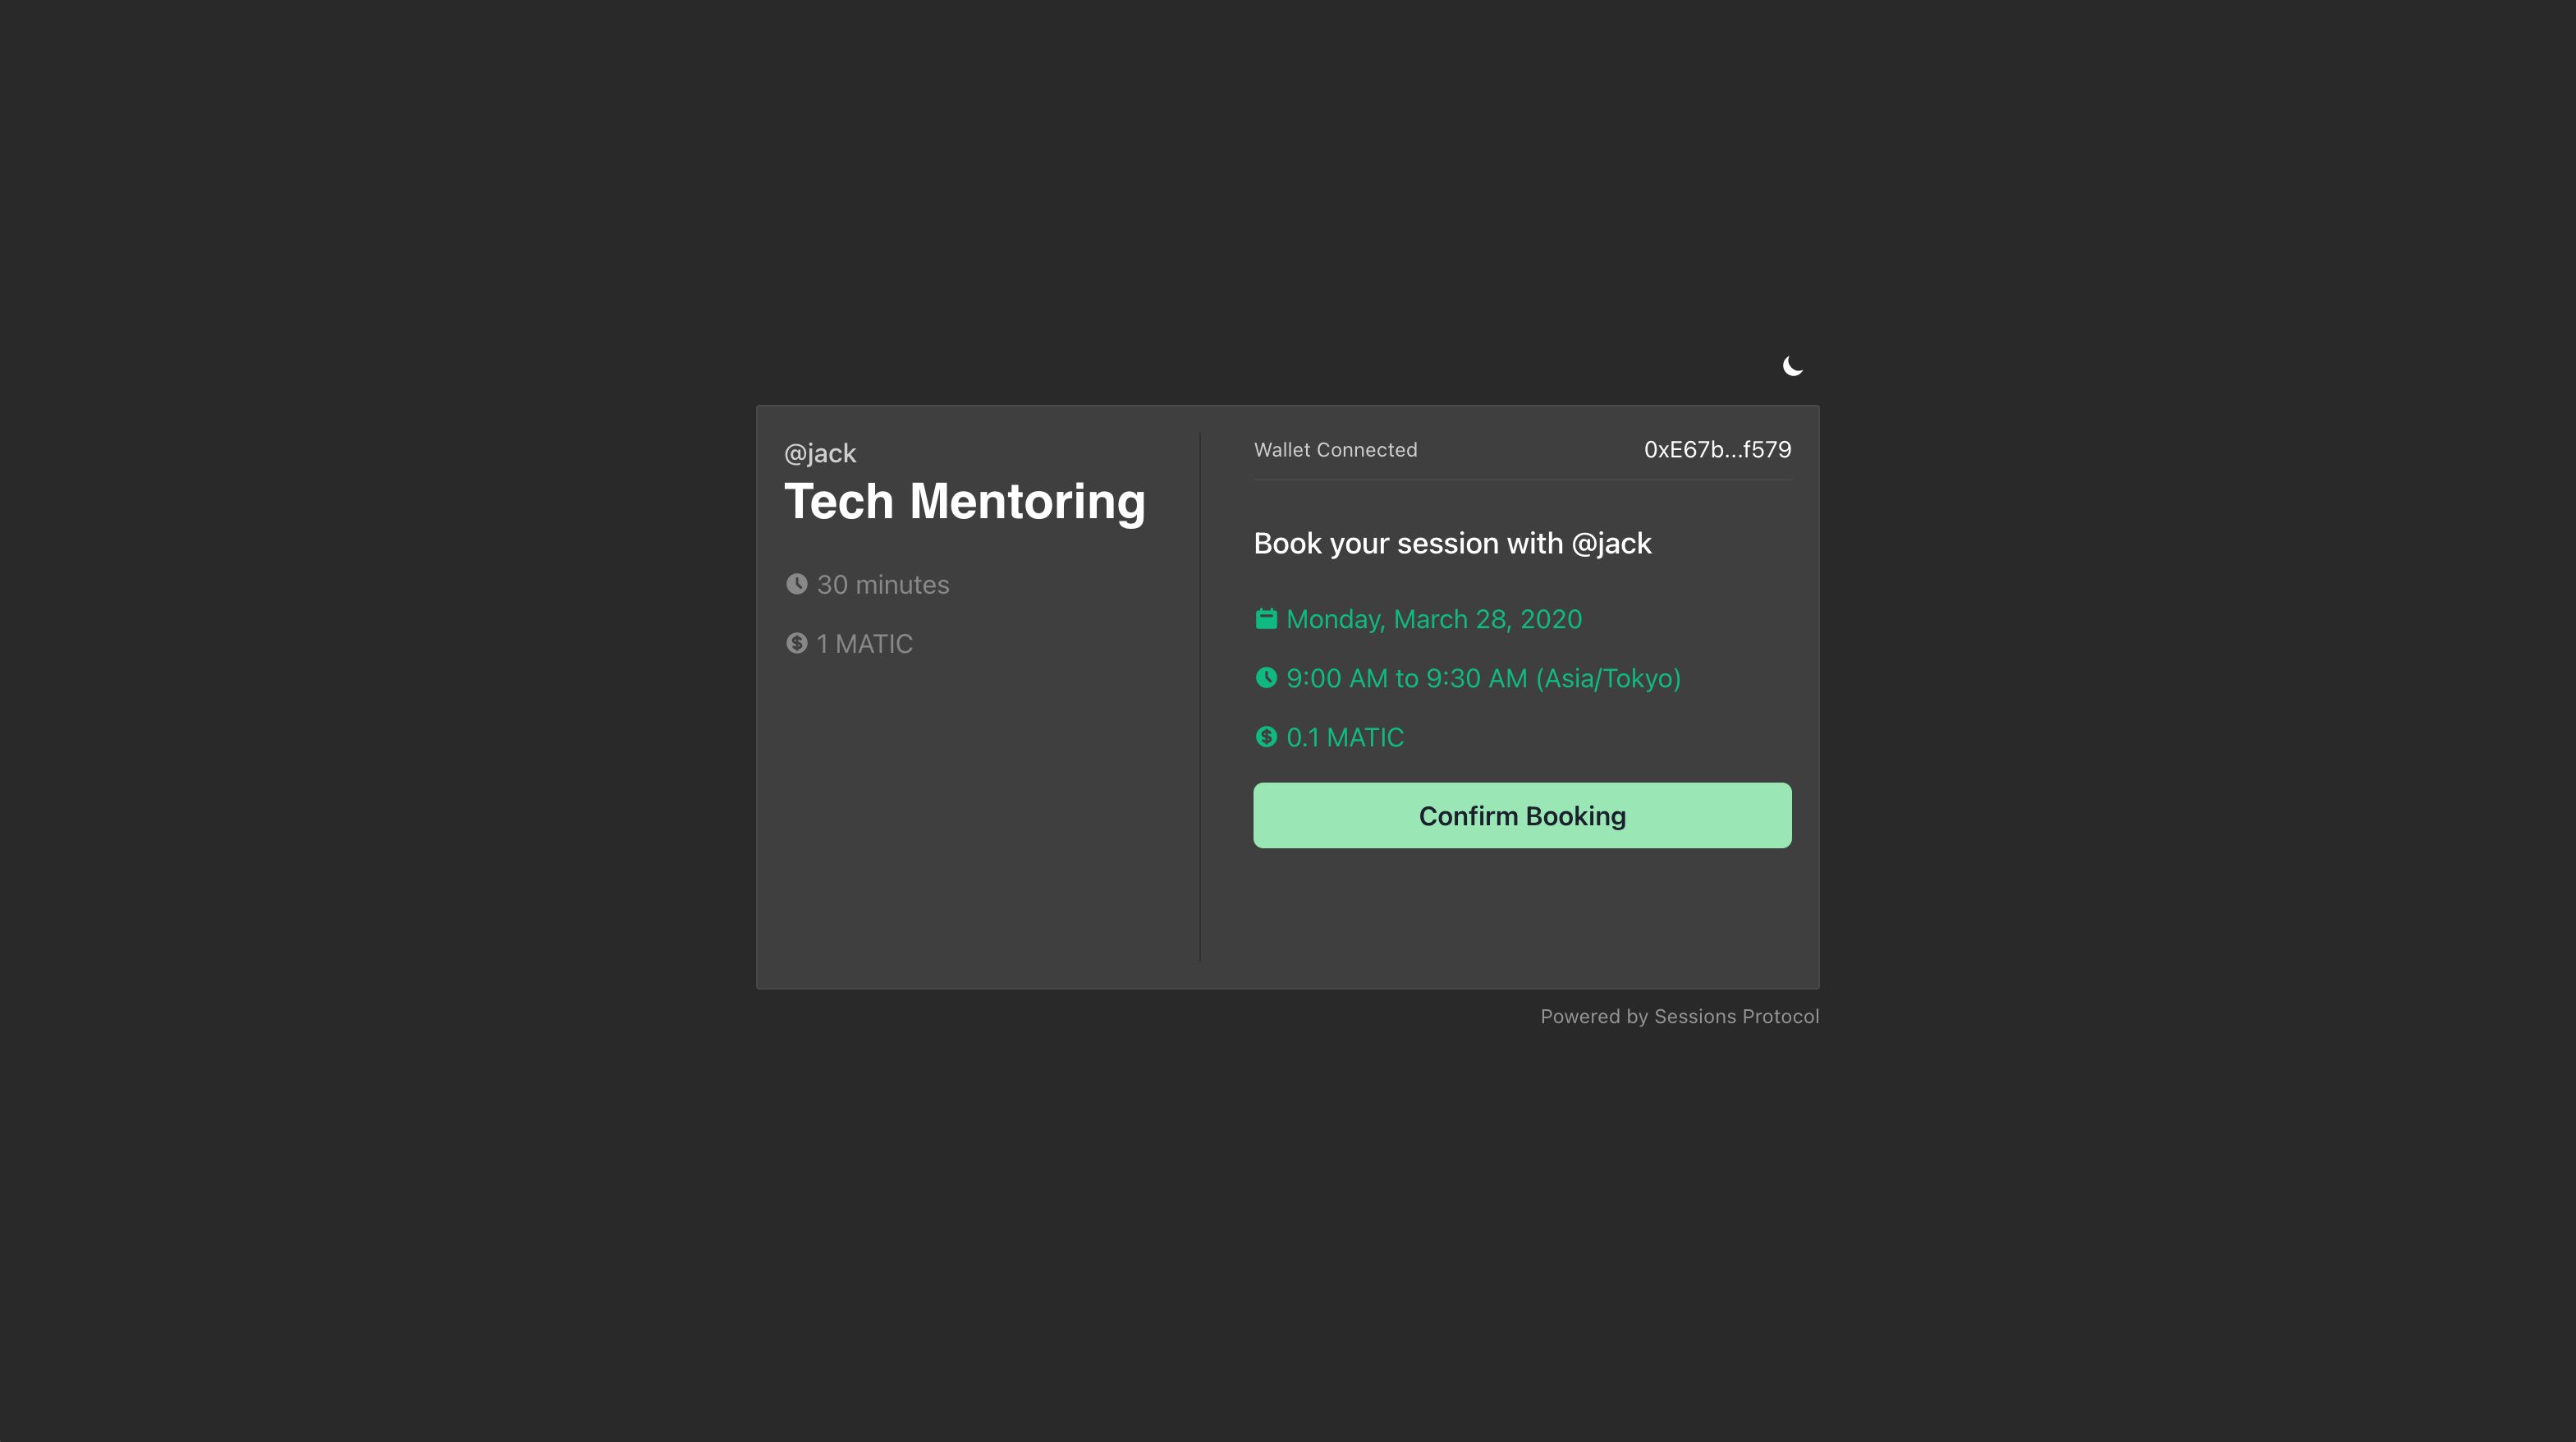Click the green calendar icon beside the date
Viewport: 2576px width, 1442px height.
tap(1266, 619)
